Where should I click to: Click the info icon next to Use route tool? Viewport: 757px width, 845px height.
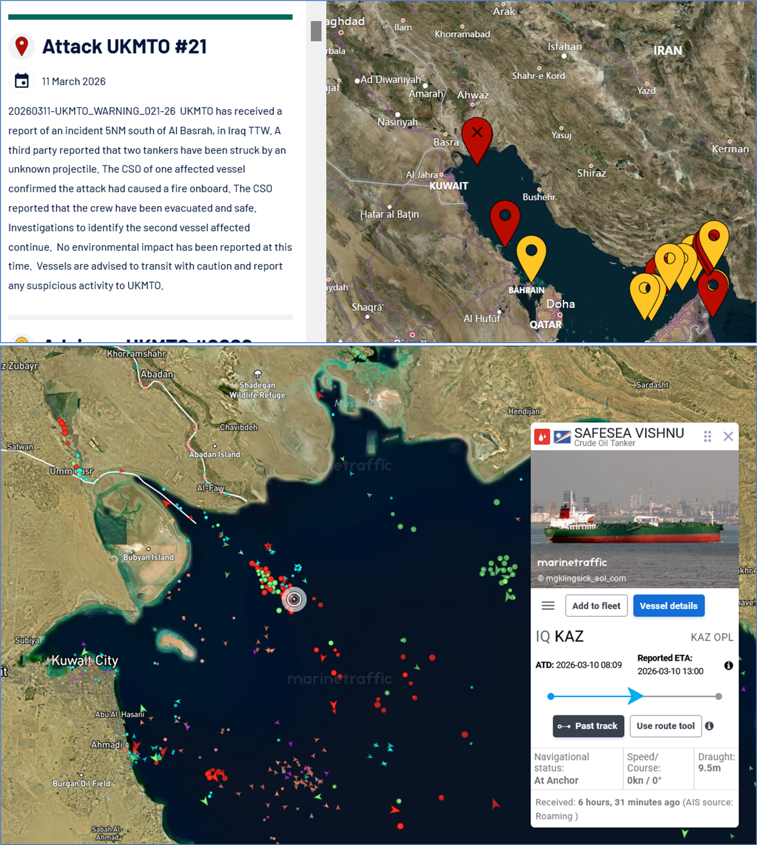point(709,726)
